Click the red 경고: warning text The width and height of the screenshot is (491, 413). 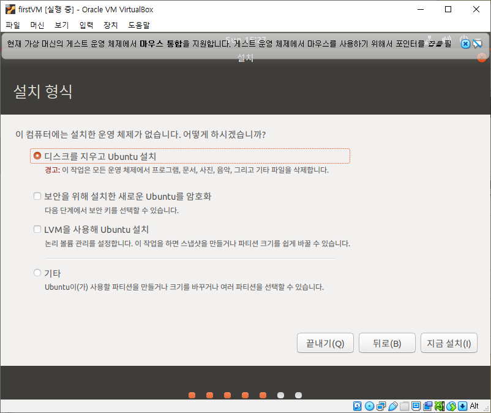click(x=52, y=170)
